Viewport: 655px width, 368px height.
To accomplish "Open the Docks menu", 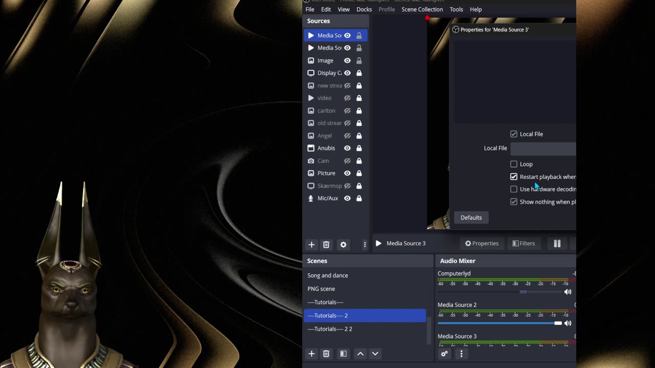I will click(x=364, y=9).
